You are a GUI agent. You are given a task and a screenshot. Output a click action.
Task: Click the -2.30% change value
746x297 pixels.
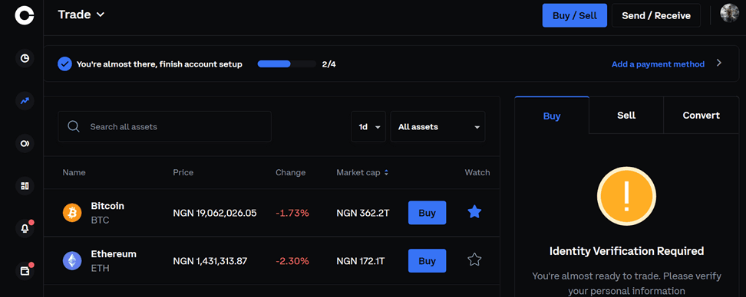point(292,261)
